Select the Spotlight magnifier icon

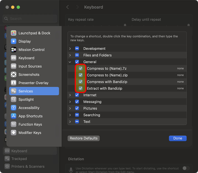(14, 99)
